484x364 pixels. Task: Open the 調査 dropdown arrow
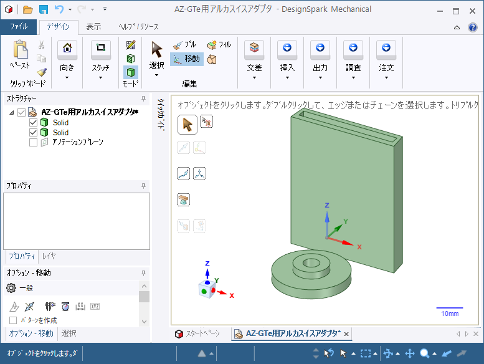(353, 78)
